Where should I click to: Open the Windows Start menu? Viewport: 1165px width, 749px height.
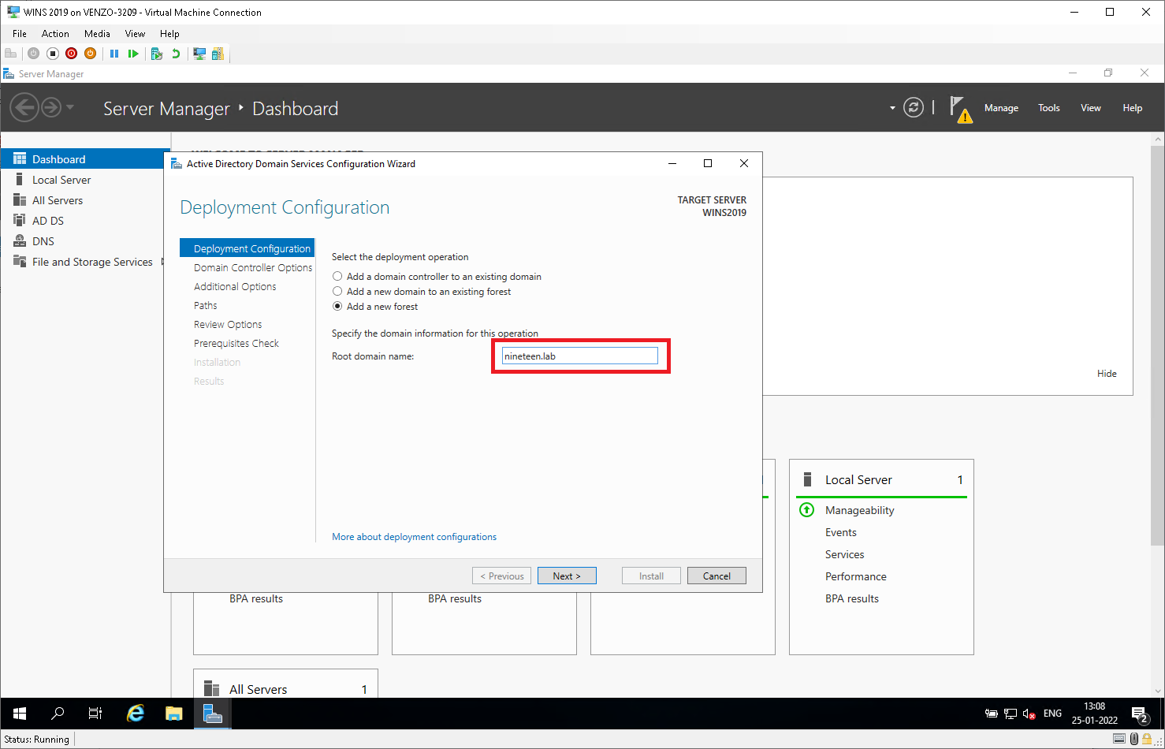click(20, 714)
